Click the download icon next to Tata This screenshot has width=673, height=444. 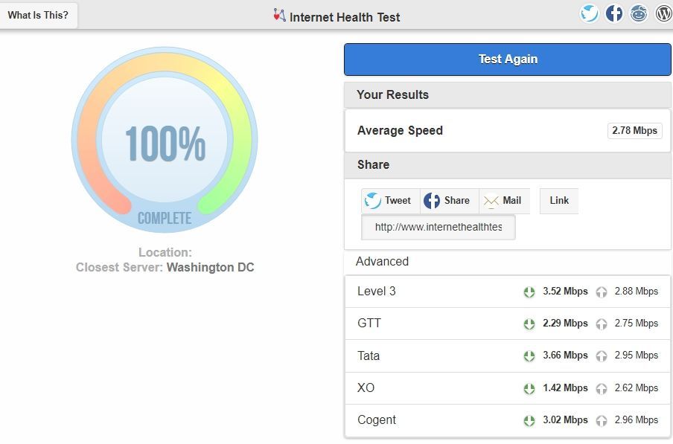(x=528, y=355)
